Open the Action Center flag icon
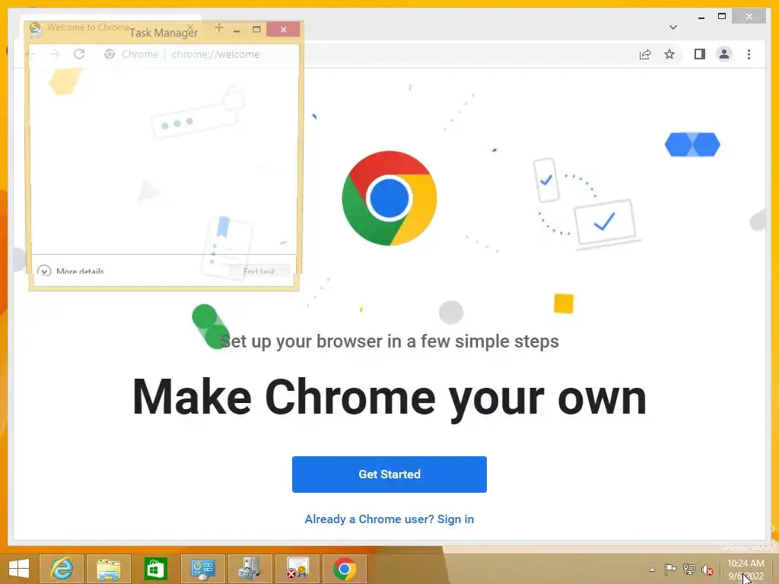The image size is (779, 584). [670, 570]
